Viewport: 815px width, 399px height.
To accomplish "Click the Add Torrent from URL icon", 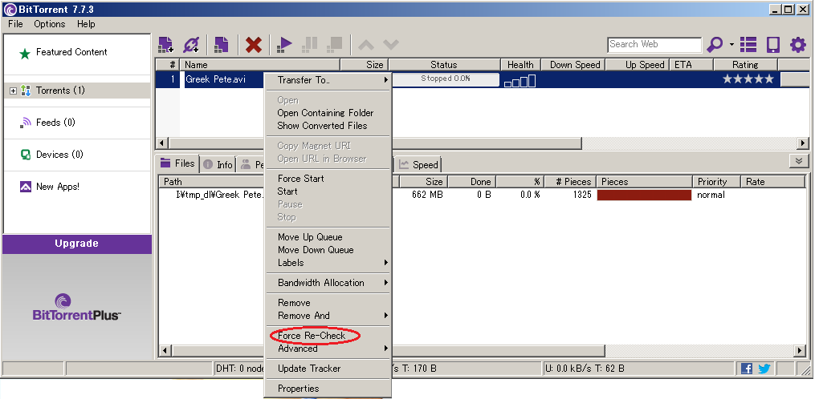I will [191, 45].
